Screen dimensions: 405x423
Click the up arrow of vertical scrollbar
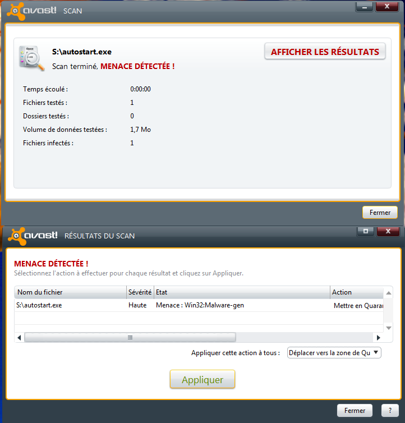click(x=389, y=293)
